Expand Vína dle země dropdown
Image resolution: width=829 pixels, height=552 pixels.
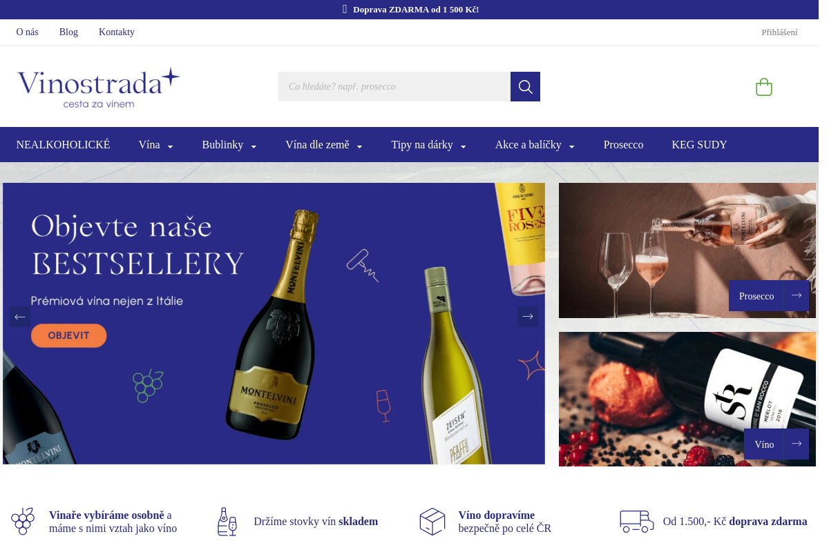coord(324,145)
